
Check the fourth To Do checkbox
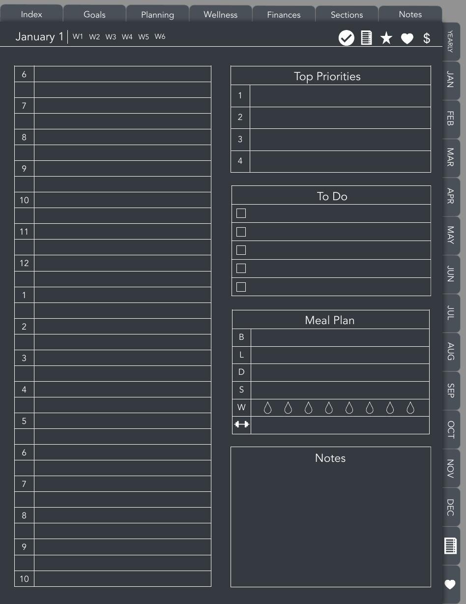click(241, 268)
